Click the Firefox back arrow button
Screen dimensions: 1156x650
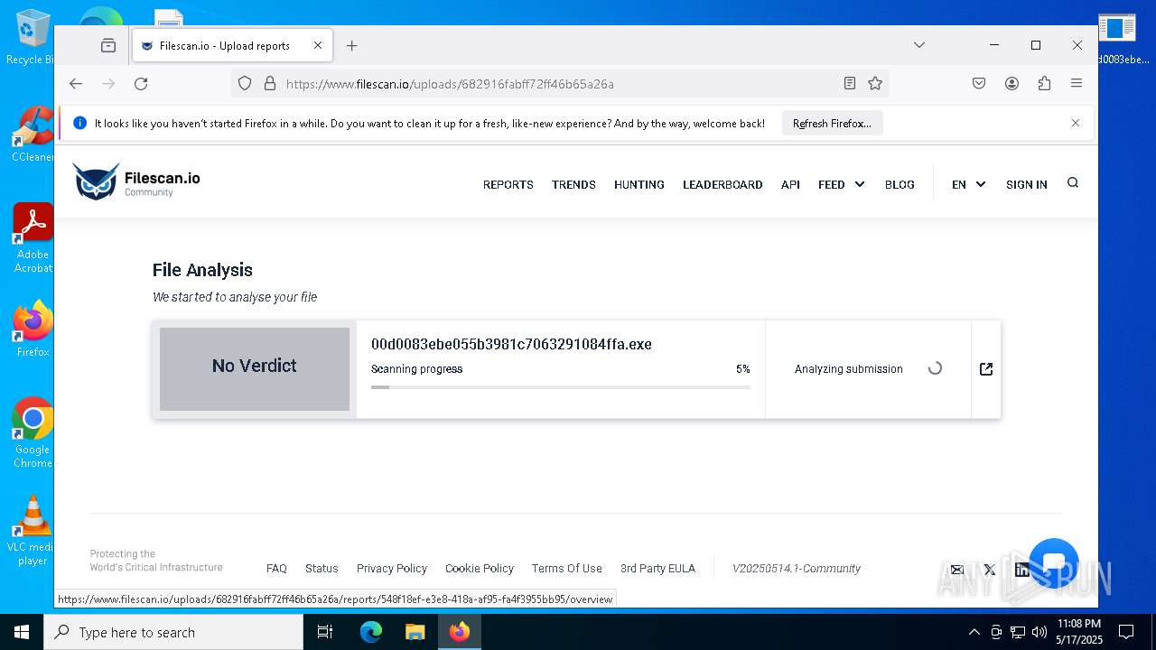pyautogui.click(x=76, y=84)
